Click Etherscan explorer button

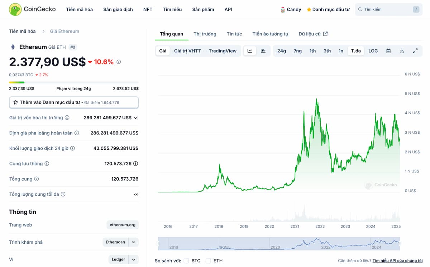click(115, 242)
